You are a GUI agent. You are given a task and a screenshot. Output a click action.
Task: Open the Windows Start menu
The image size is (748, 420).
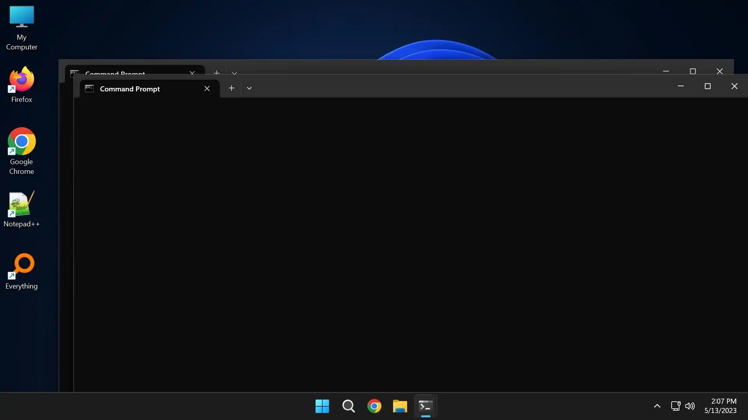click(x=322, y=406)
